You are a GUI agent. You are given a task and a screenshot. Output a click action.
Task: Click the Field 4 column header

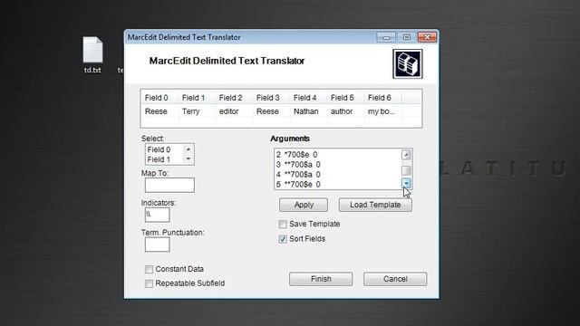[309, 98]
